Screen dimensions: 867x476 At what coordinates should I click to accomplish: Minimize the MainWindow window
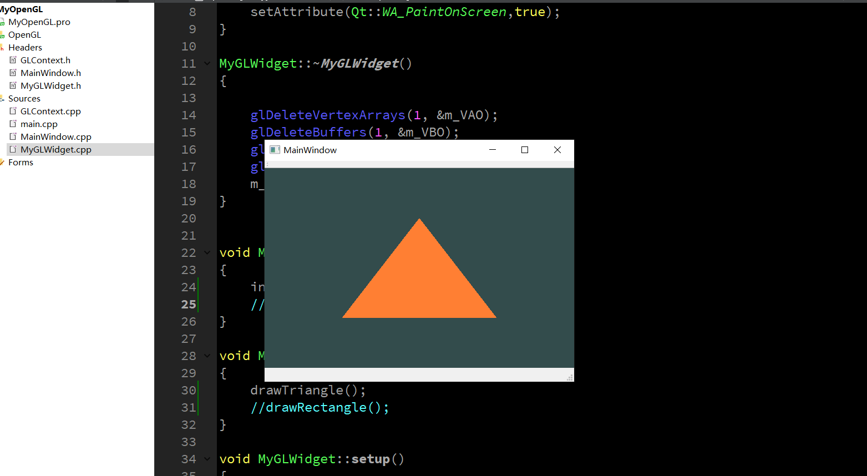492,150
